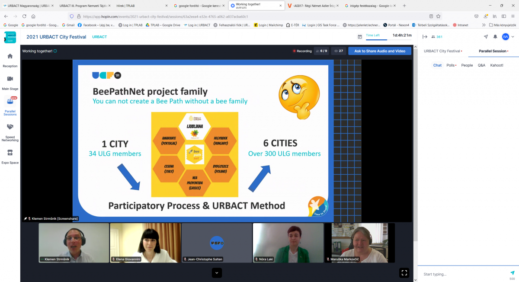Image resolution: width=519 pixels, height=282 pixels.
Task: Switch to URBACT City Festival tab
Action: [x=443, y=51]
